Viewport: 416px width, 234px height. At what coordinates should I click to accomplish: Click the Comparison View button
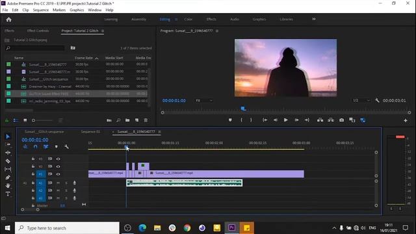click(x=352, y=120)
